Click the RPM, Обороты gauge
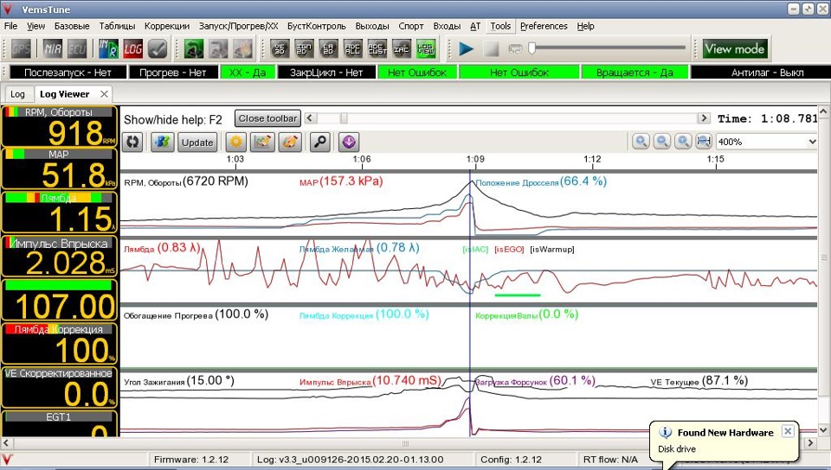 (x=59, y=127)
